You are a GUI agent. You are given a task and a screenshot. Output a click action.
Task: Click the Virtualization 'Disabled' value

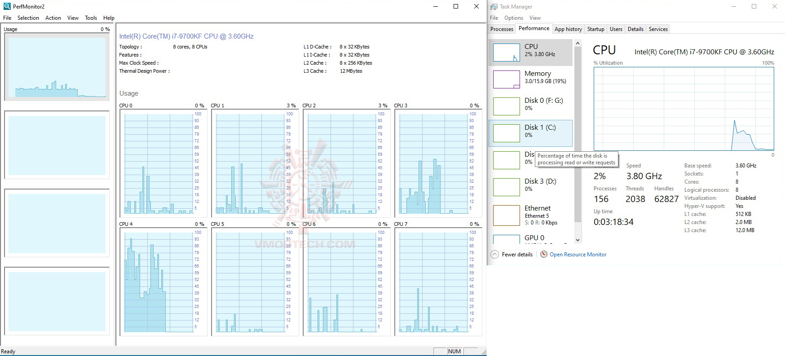pyautogui.click(x=745, y=198)
